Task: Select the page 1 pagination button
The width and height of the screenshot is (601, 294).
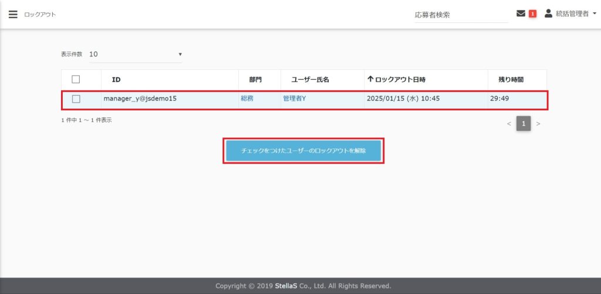Action: click(x=524, y=124)
